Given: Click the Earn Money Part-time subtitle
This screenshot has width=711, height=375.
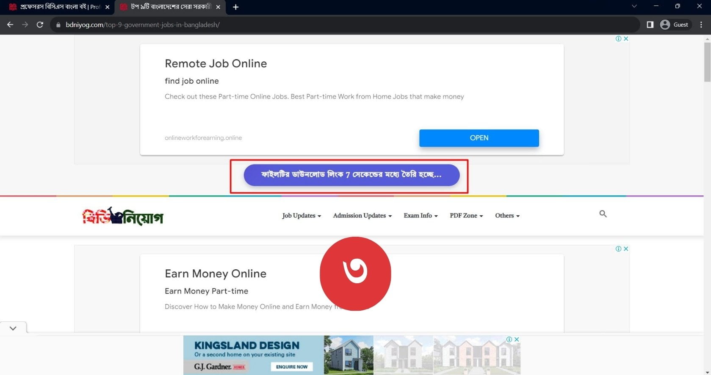Looking at the screenshot, I should 206,291.
